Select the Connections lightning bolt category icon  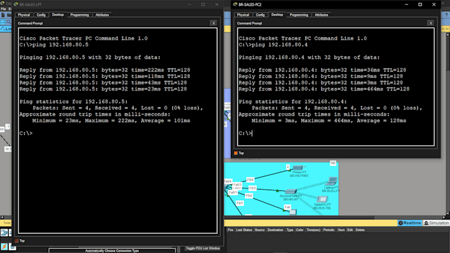pos(4,246)
